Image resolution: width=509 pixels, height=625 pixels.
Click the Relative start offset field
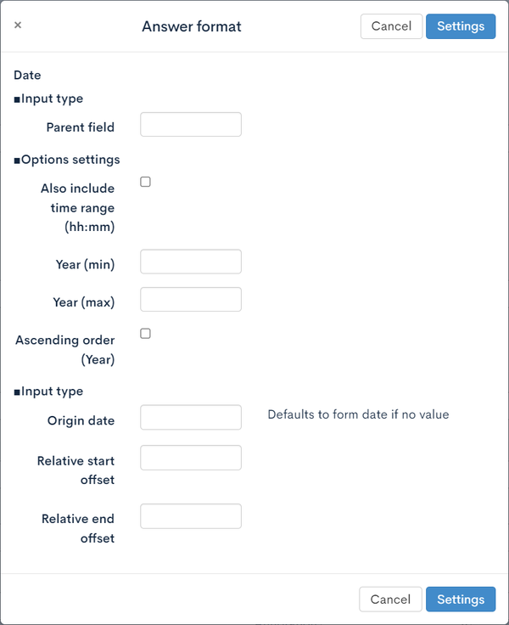191,458
